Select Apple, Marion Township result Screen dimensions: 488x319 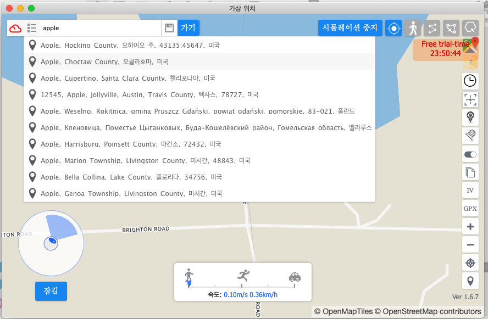tap(199, 160)
